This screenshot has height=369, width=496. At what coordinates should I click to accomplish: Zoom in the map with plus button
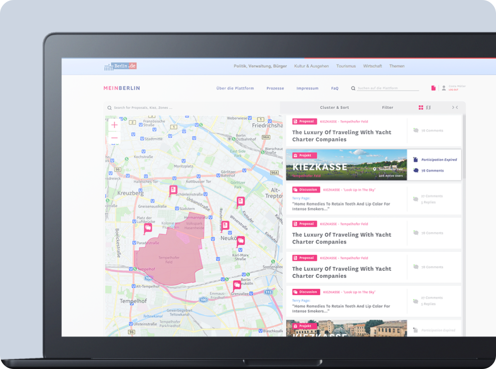click(x=114, y=125)
